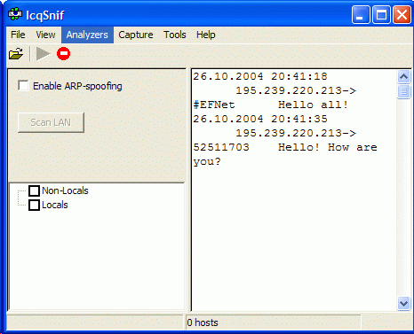Enable ARP-spoofing checkbox
Image resolution: width=414 pixels, height=334 pixels.
click(23, 86)
